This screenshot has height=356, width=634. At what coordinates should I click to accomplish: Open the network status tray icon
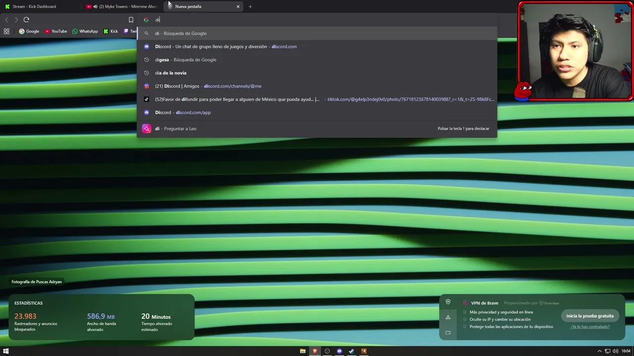coord(607,351)
